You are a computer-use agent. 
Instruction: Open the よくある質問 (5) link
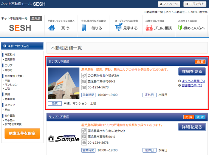(x=193, y=81)
